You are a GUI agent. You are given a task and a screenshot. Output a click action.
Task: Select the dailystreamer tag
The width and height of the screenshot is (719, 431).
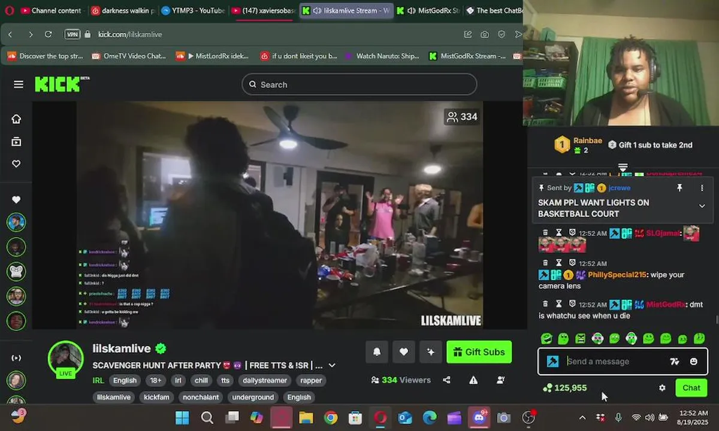[x=265, y=381]
